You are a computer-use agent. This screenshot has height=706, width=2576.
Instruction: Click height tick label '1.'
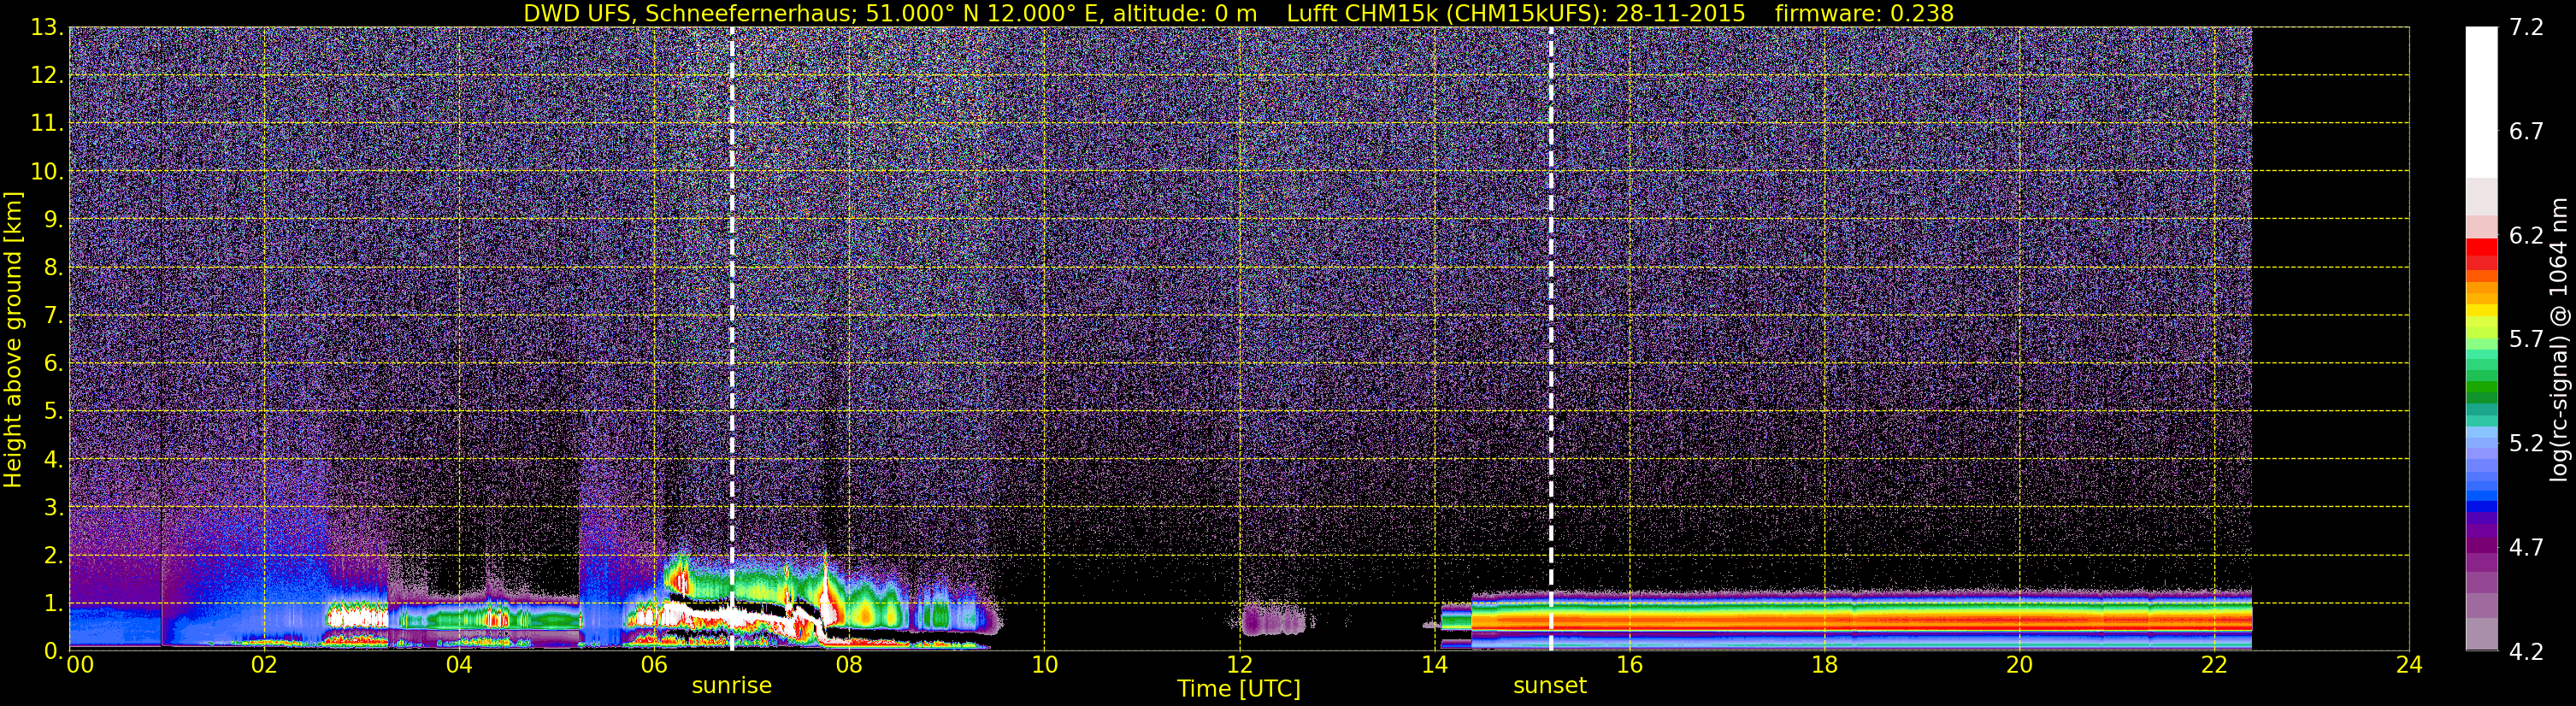tap(53, 604)
